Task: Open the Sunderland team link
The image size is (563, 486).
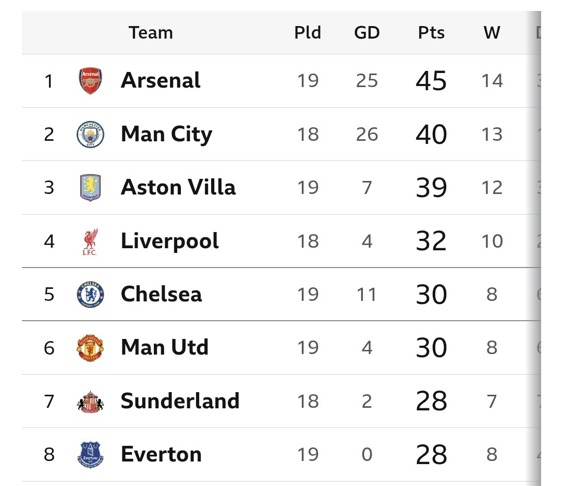Action: (x=180, y=401)
